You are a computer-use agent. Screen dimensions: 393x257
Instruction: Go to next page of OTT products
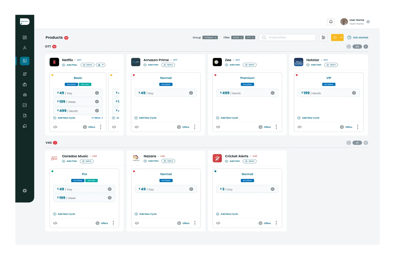(x=366, y=47)
